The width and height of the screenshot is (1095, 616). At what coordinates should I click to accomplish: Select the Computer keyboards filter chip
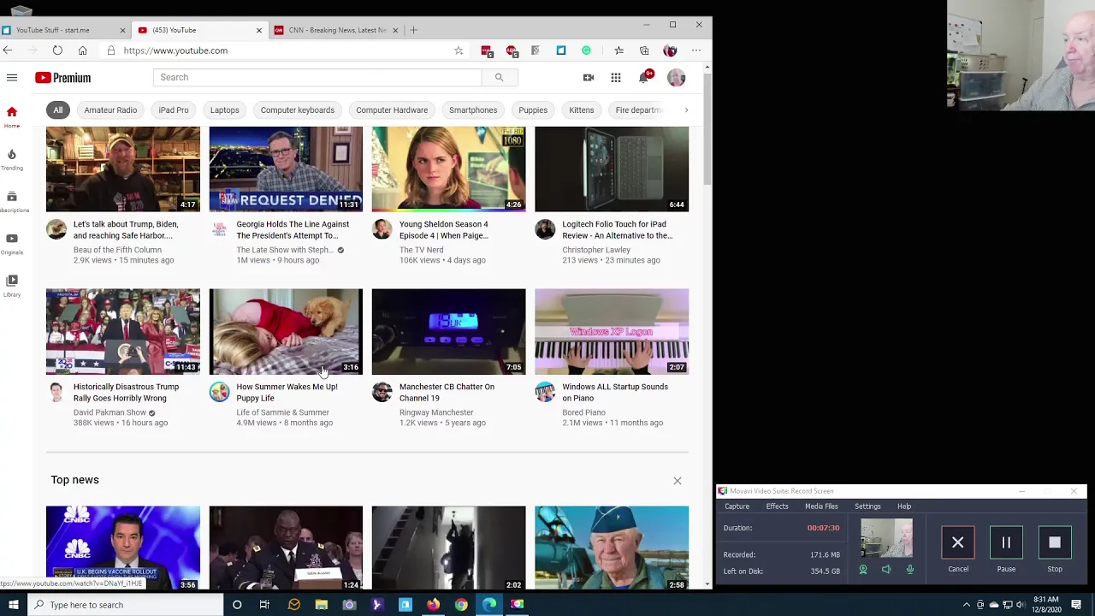(298, 110)
